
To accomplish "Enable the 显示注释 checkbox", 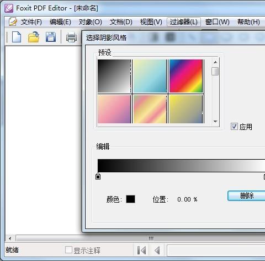I will click(x=68, y=250).
